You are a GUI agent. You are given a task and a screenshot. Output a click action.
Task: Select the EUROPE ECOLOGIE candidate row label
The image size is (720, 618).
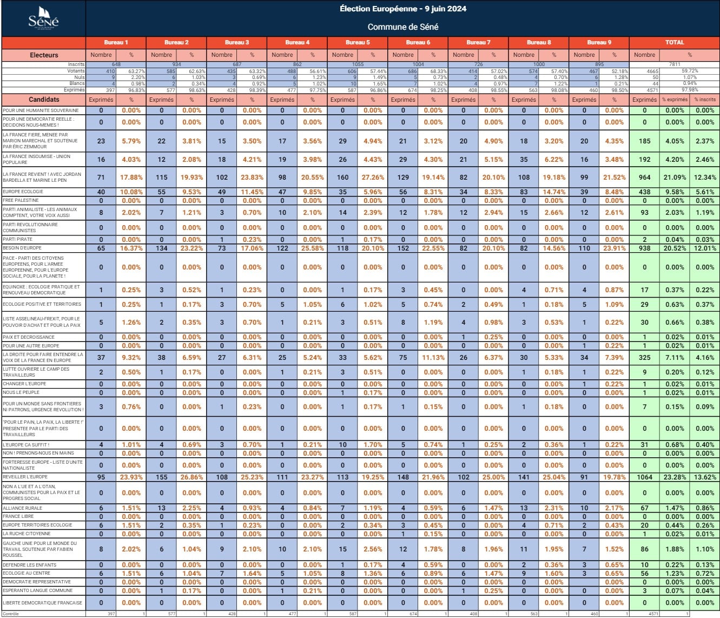23,192
